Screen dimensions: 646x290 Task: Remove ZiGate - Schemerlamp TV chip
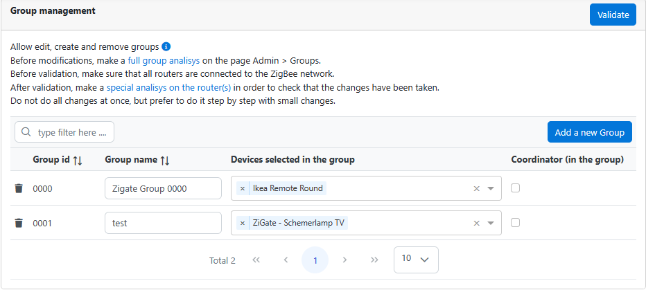(243, 223)
